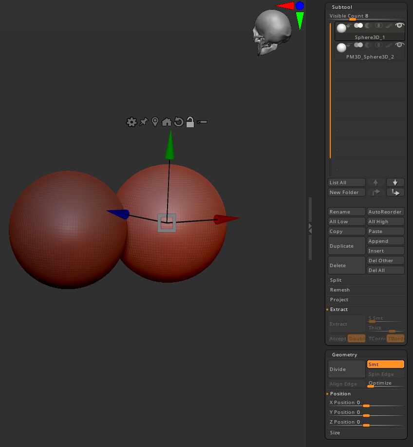The width and height of the screenshot is (413, 447).
Task: Hide PM3D_Sphere3D_2 with its eye icon
Action: pyautogui.click(x=399, y=45)
